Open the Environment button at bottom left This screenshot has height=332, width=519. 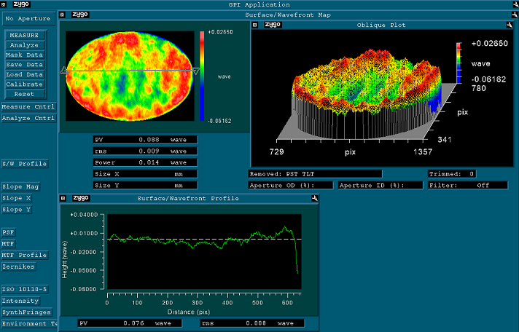click(x=29, y=323)
